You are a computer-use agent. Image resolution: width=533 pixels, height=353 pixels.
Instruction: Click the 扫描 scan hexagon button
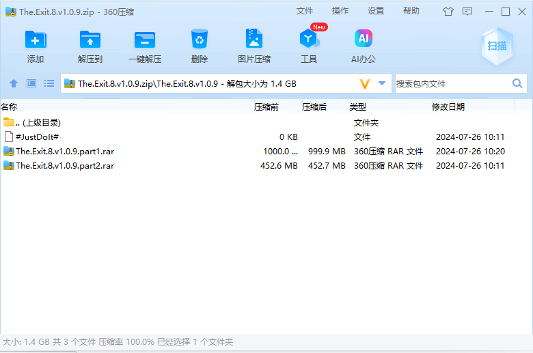(497, 46)
